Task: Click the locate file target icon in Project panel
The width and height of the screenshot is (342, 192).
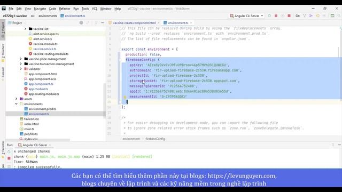Action: 81,22
